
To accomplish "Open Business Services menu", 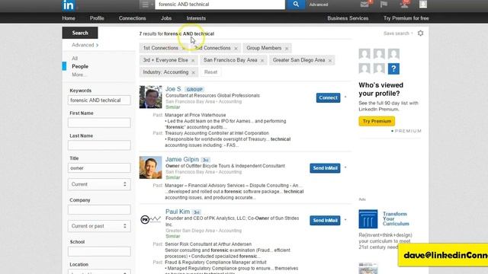I will pos(348,18).
